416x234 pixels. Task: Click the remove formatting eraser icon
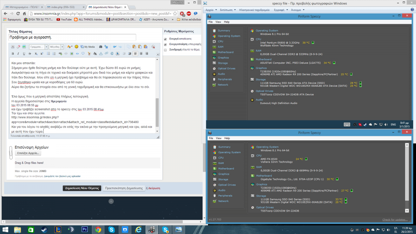[18, 47]
